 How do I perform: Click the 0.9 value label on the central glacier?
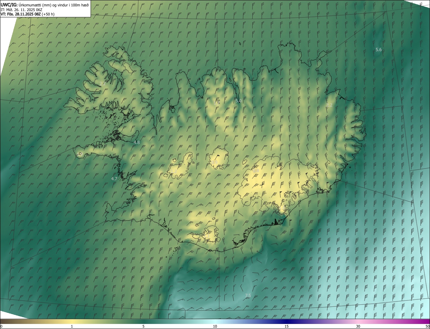coord(214,162)
